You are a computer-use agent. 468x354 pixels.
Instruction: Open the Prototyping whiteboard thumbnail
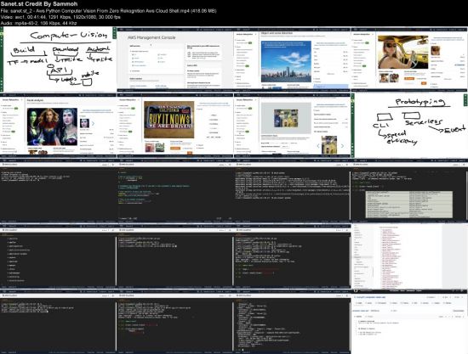point(409,126)
